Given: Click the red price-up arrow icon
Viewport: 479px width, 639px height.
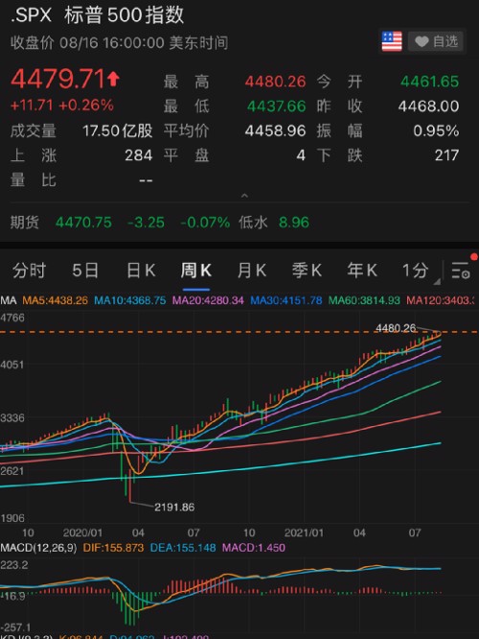Looking at the screenshot, I should pyautogui.click(x=113, y=79).
